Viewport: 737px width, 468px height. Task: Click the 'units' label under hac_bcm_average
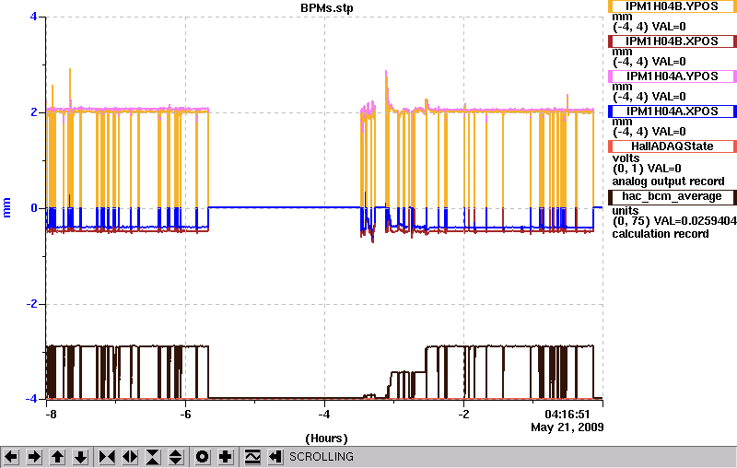626,210
